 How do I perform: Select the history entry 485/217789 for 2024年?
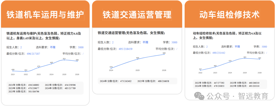(x=70, y=88)
